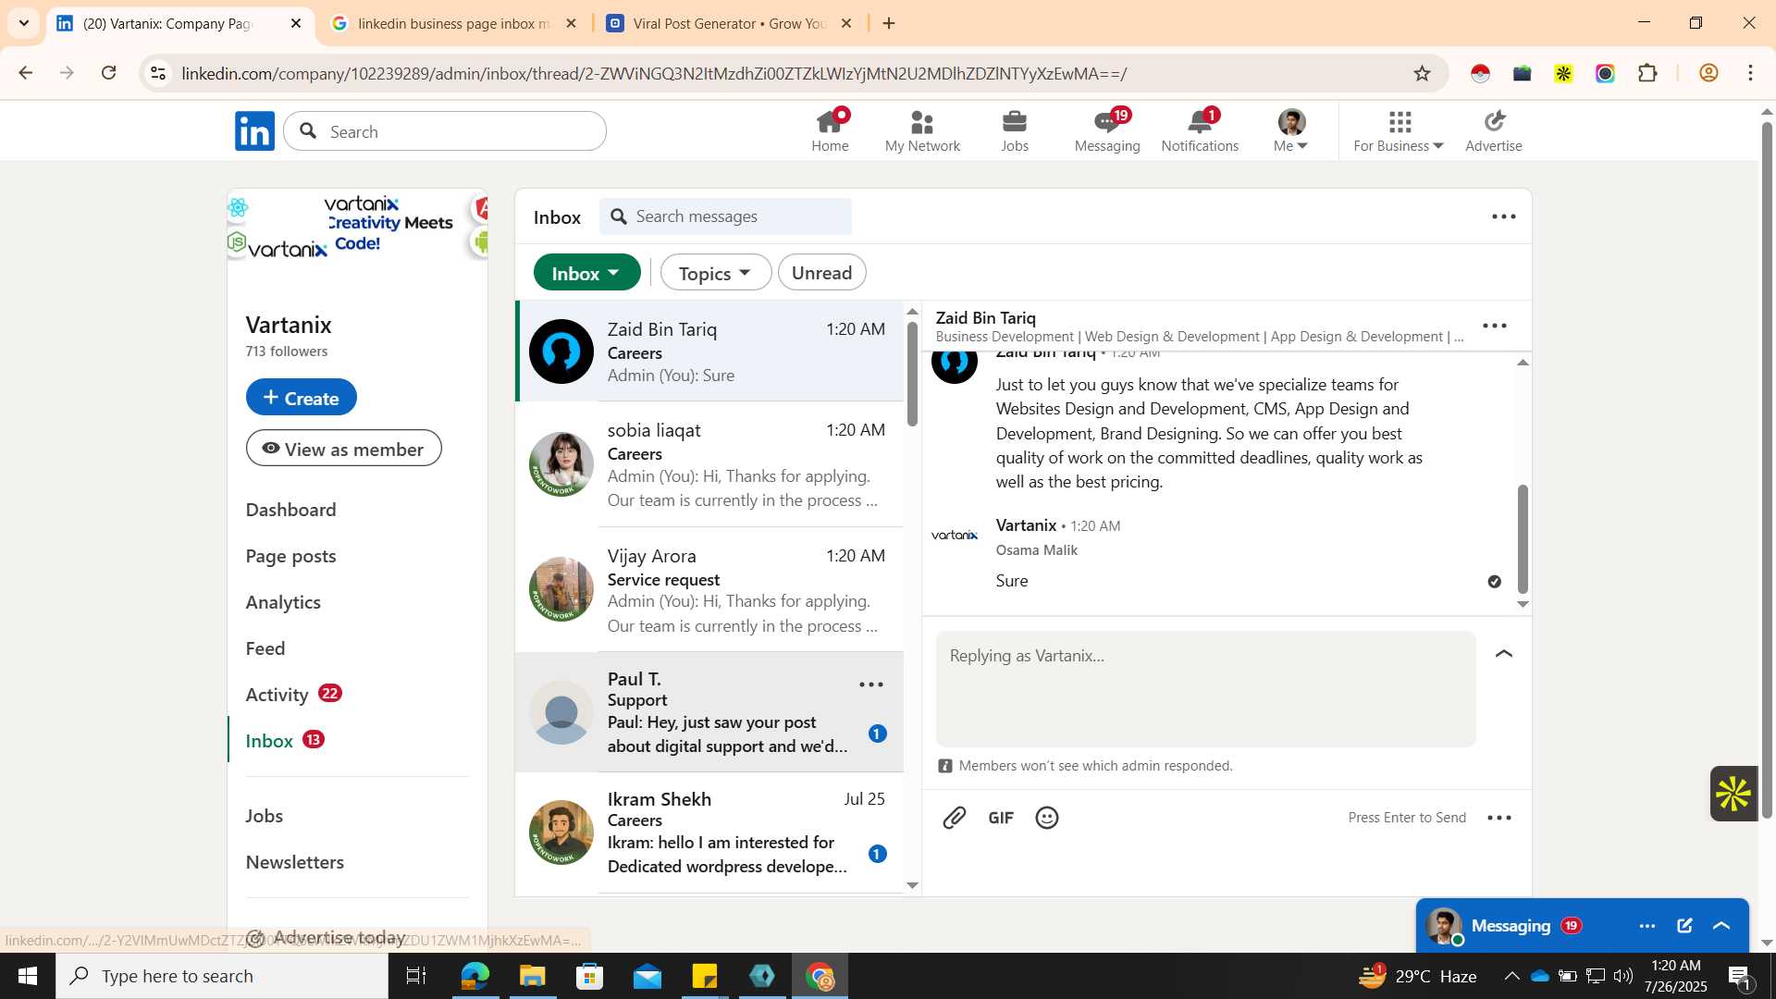The height and width of the screenshot is (999, 1776).
Task: Compose new message in Messaging bar
Action: [1684, 926]
